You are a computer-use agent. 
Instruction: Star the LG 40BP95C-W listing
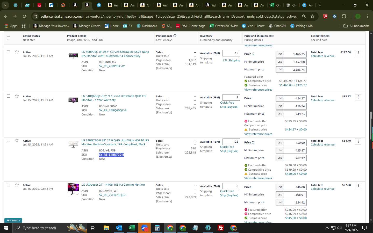pos(17,52)
